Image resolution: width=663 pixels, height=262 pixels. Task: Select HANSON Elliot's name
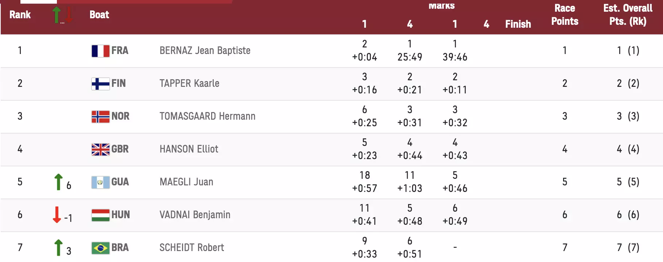[189, 149]
